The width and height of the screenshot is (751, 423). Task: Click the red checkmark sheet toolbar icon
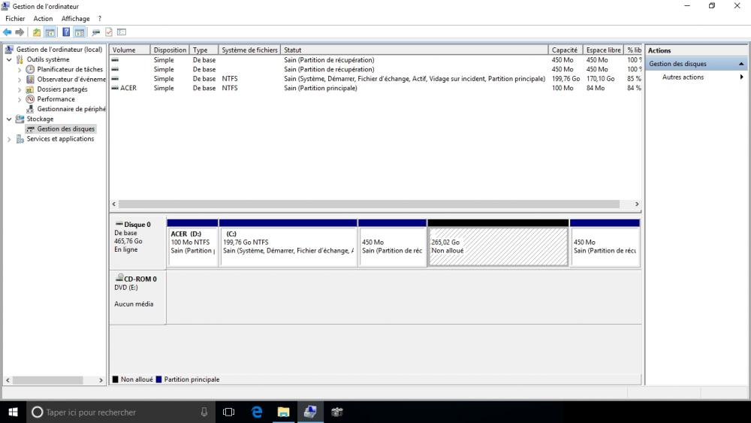click(109, 32)
